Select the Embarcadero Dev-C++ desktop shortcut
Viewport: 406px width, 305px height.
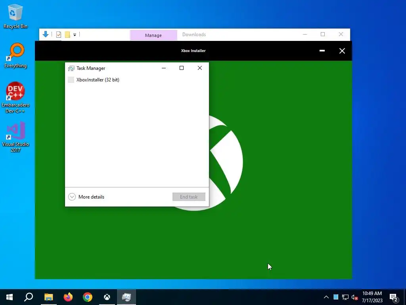pos(15,98)
